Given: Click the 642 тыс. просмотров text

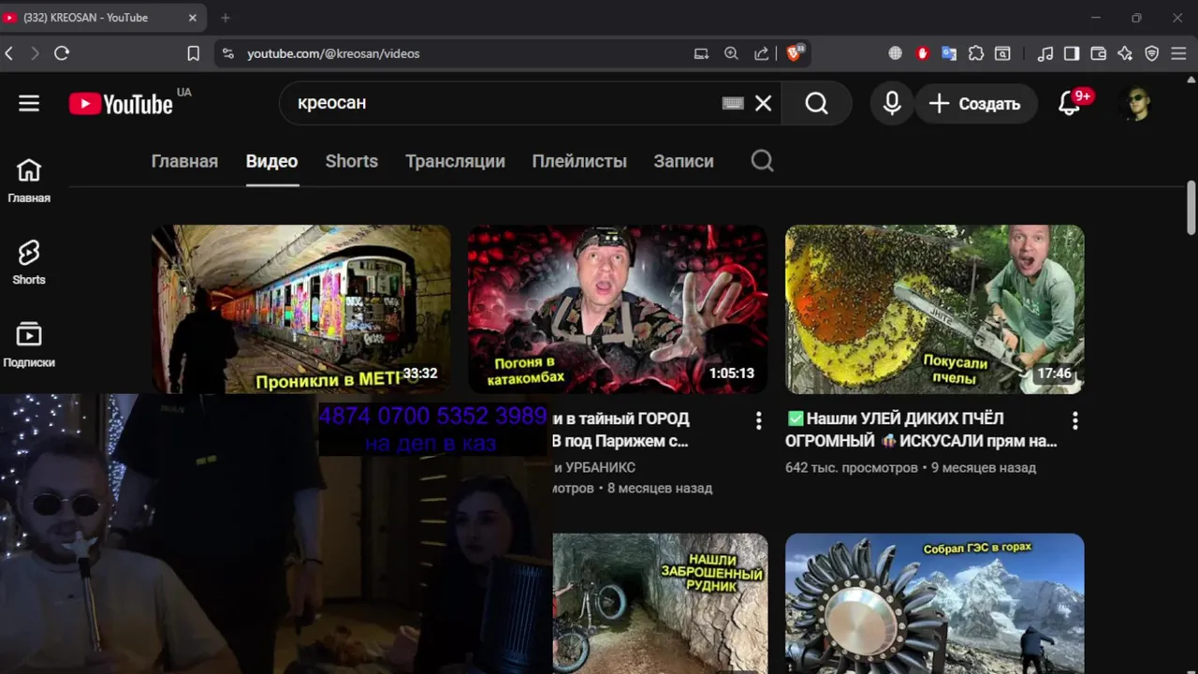Looking at the screenshot, I should tap(852, 467).
